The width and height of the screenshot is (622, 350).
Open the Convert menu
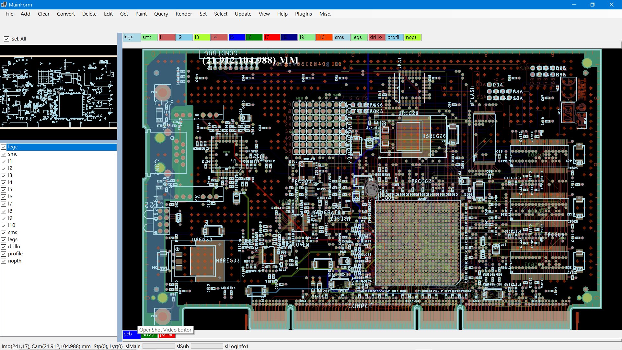pyautogui.click(x=66, y=14)
